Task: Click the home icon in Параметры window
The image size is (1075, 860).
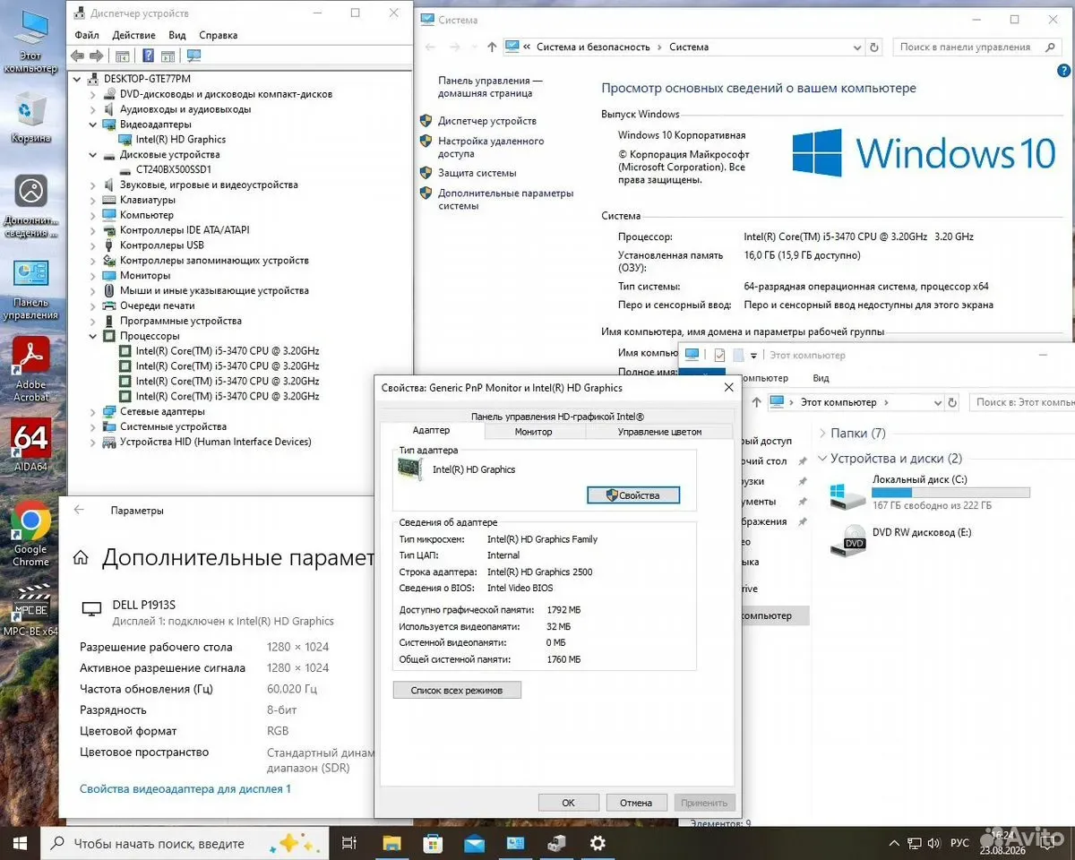Action: pos(81,558)
